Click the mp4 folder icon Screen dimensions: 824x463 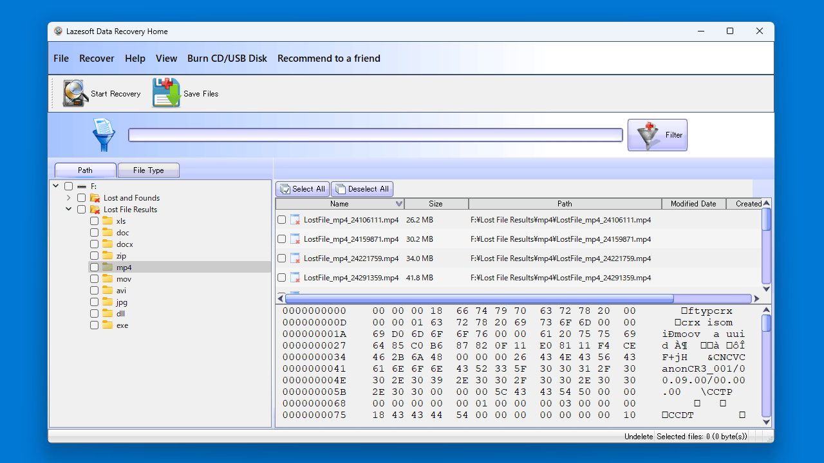point(108,268)
